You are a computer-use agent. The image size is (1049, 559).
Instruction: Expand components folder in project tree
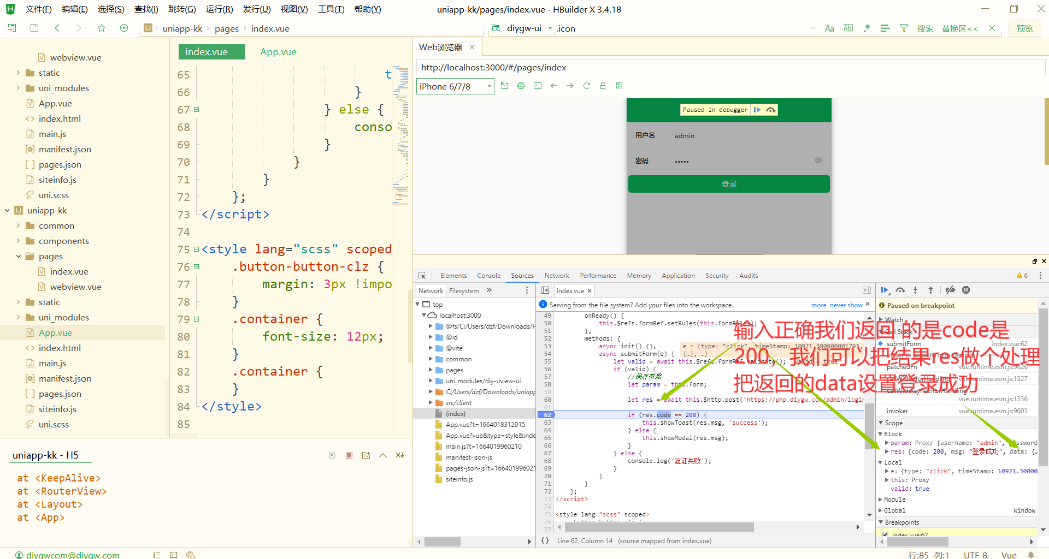coord(18,241)
